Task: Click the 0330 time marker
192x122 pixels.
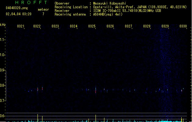Action: coord(183,26)
